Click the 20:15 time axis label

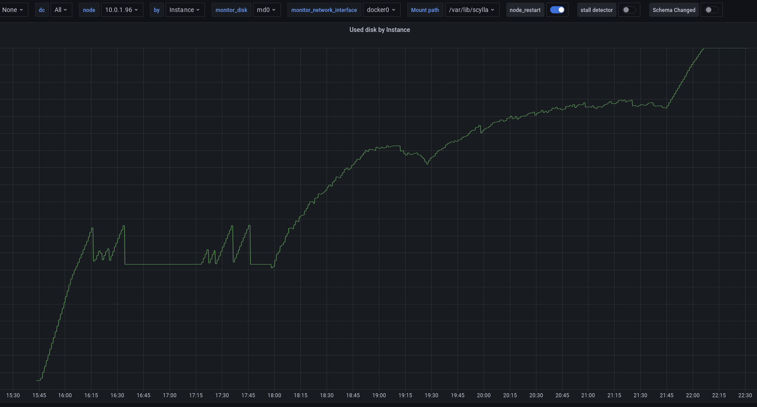point(510,395)
